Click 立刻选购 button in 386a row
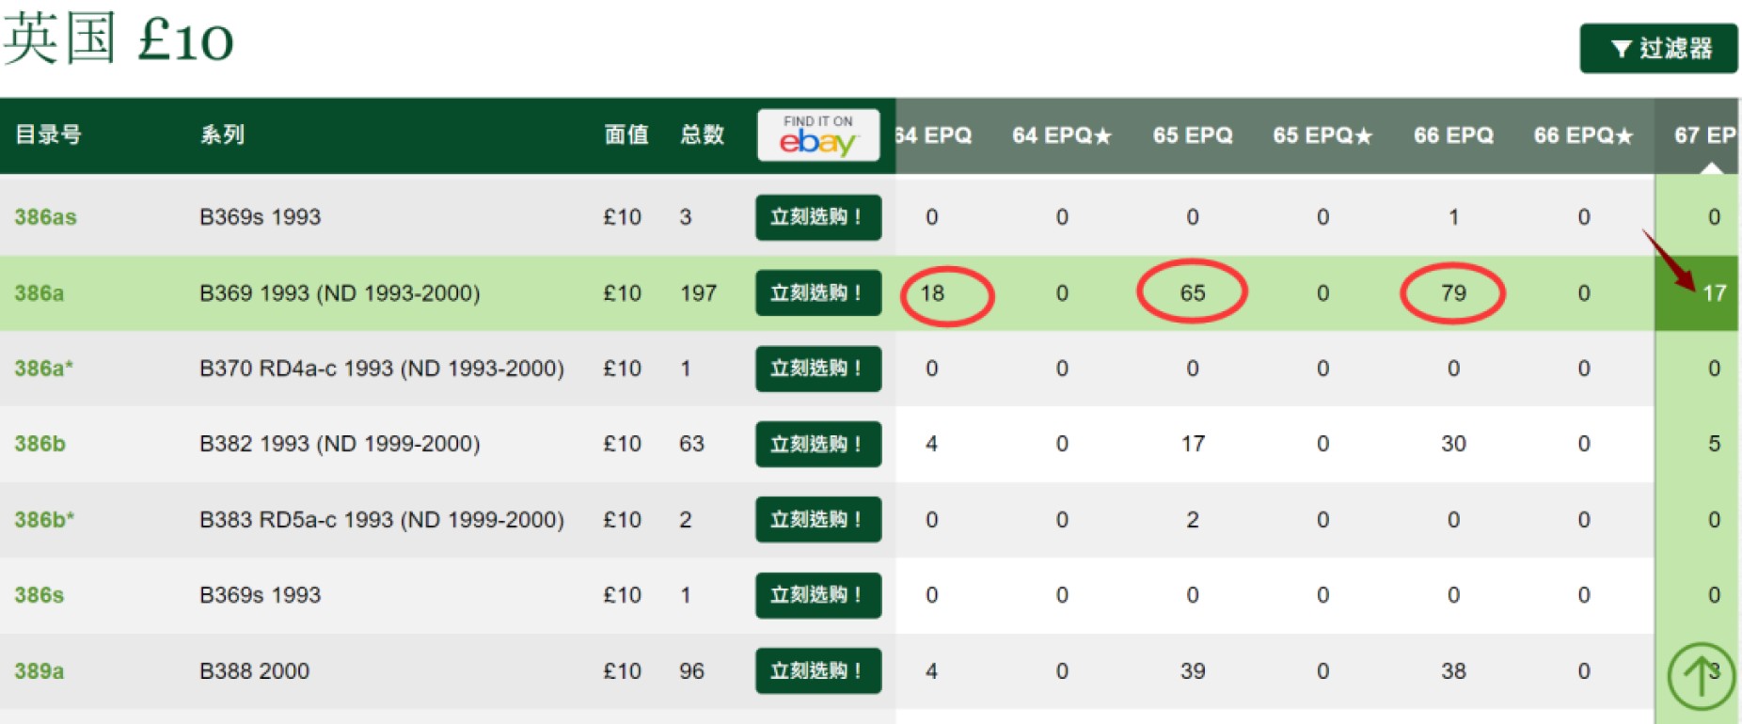The height and width of the screenshot is (724, 1742). pos(818,293)
